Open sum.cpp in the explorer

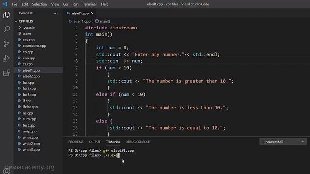click(x=29, y=119)
